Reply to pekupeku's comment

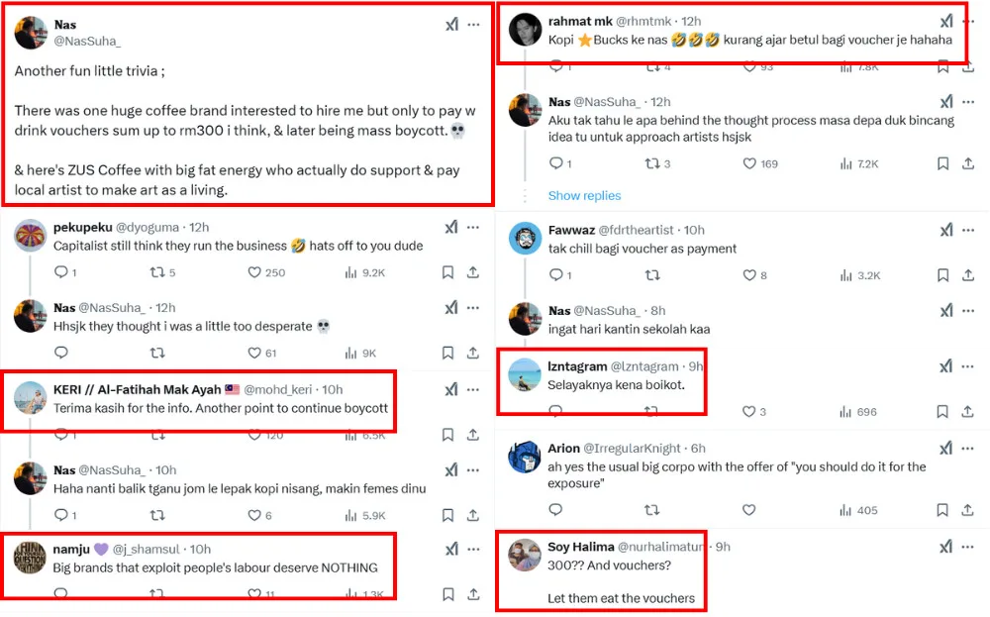tap(60, 272)
